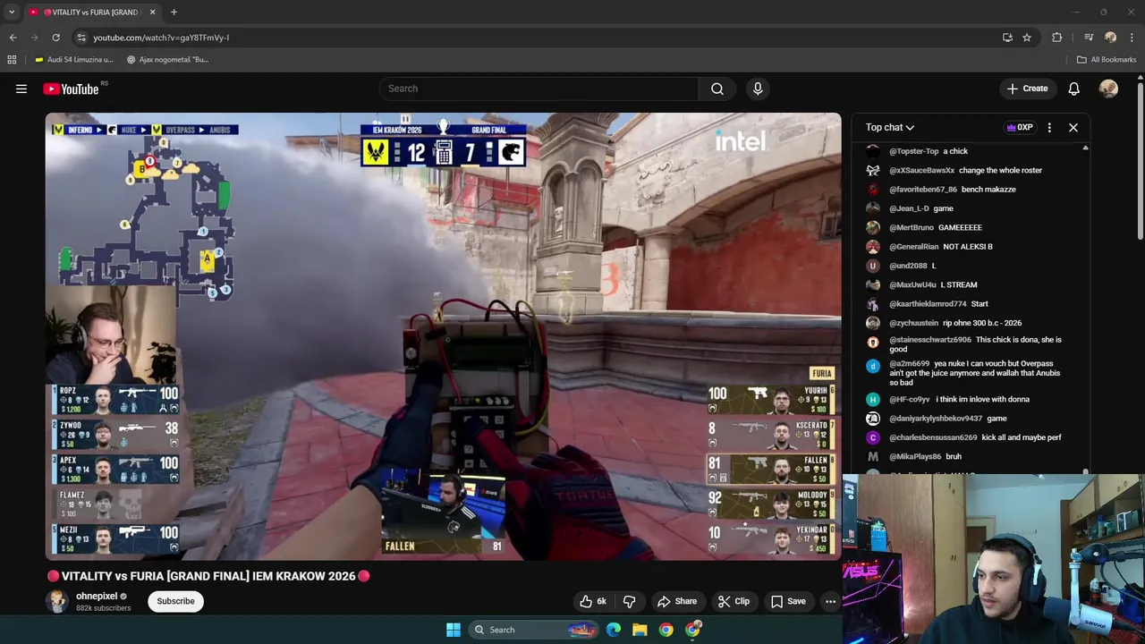
Task: Open first Chrome icon on taskbar
Action: 666,630
